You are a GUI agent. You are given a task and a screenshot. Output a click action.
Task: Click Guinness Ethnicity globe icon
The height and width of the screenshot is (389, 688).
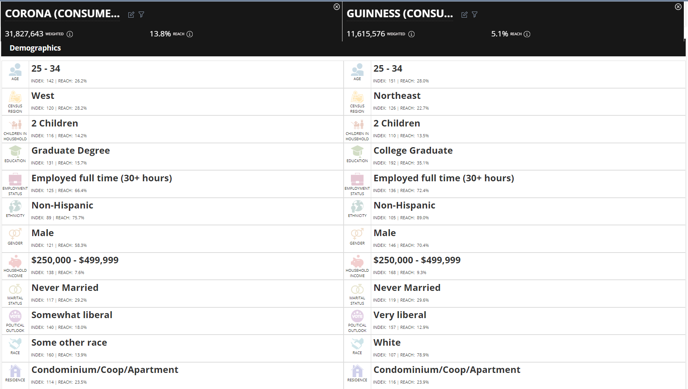(357, 206)
